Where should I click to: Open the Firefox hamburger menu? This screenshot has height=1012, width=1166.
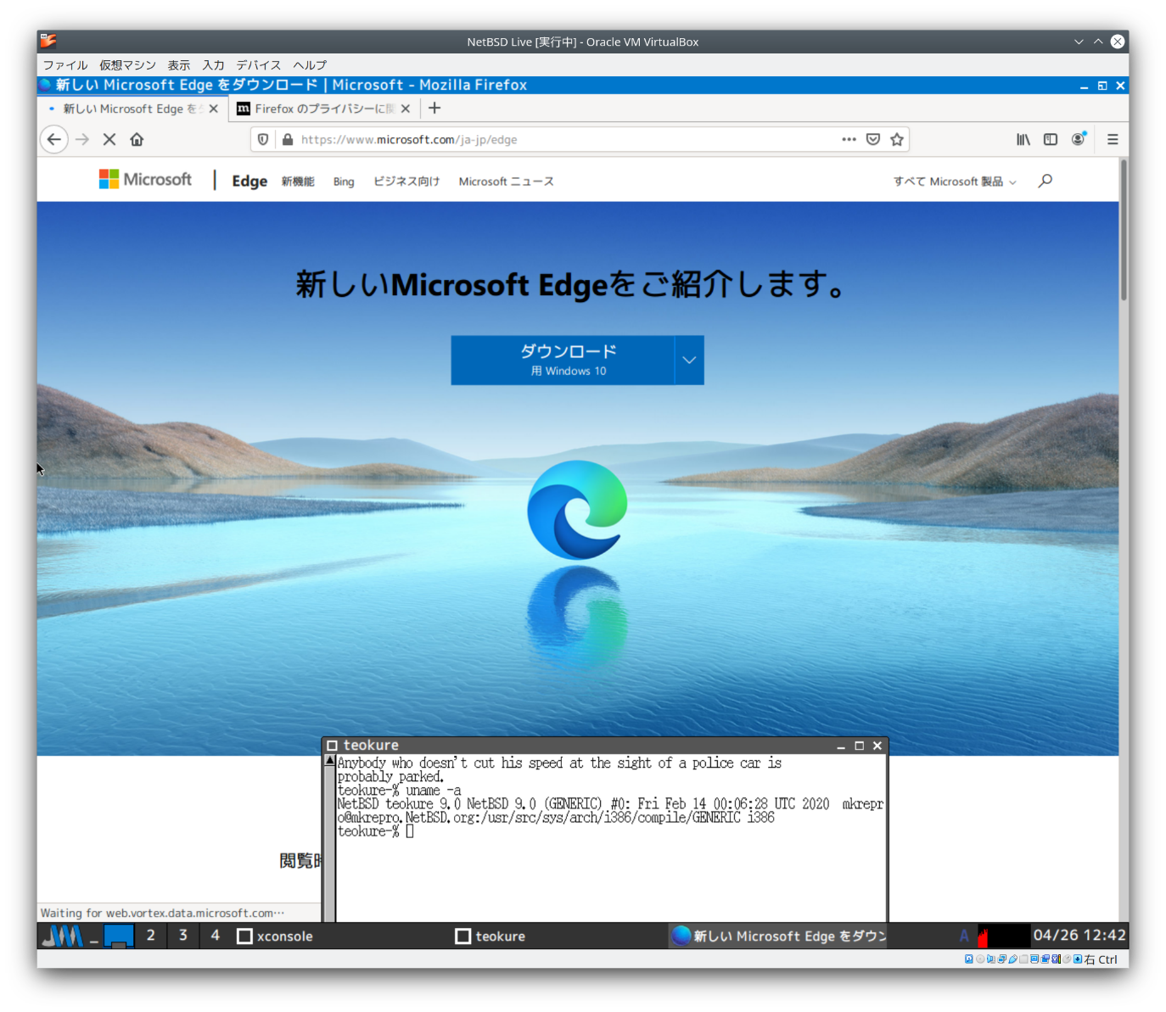tap(1113, 140)
